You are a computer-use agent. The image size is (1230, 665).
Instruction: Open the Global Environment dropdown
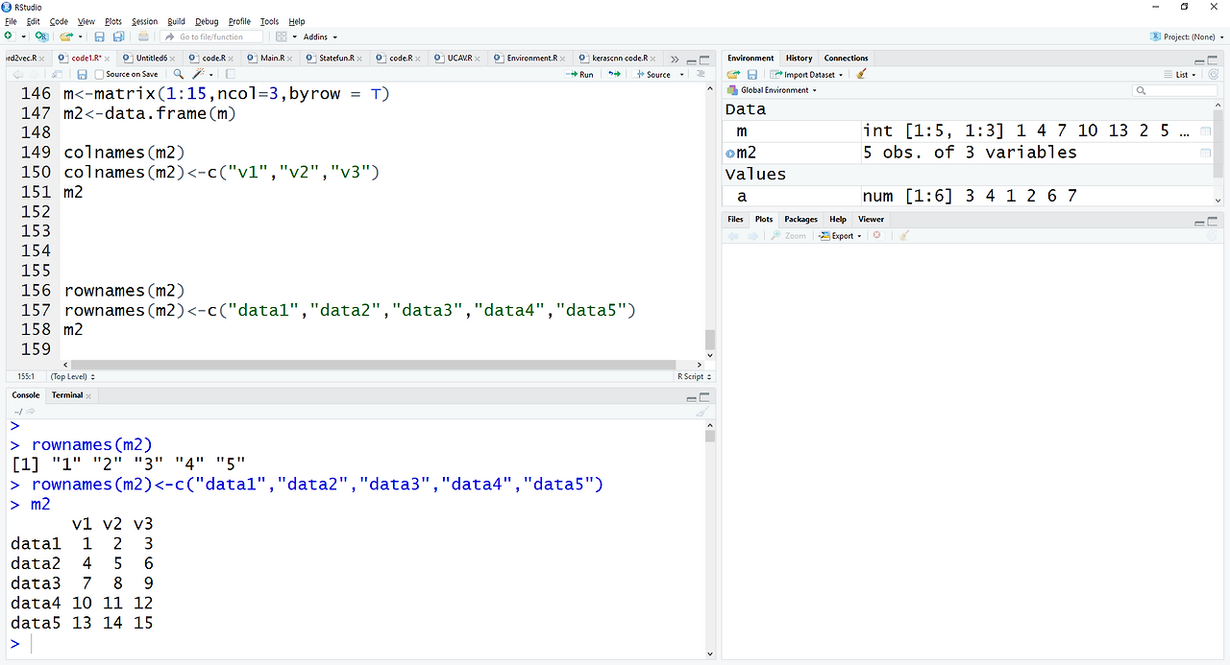tap(773, 90)
